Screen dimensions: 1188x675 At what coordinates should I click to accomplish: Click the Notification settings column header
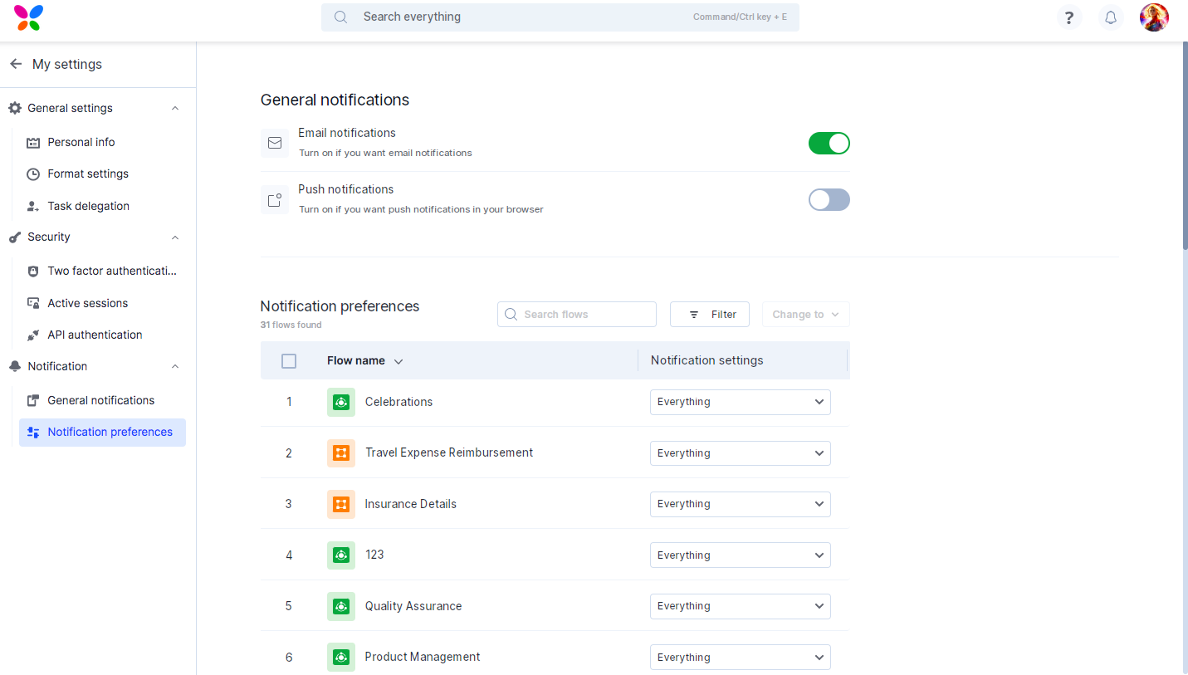click(707, 360)
